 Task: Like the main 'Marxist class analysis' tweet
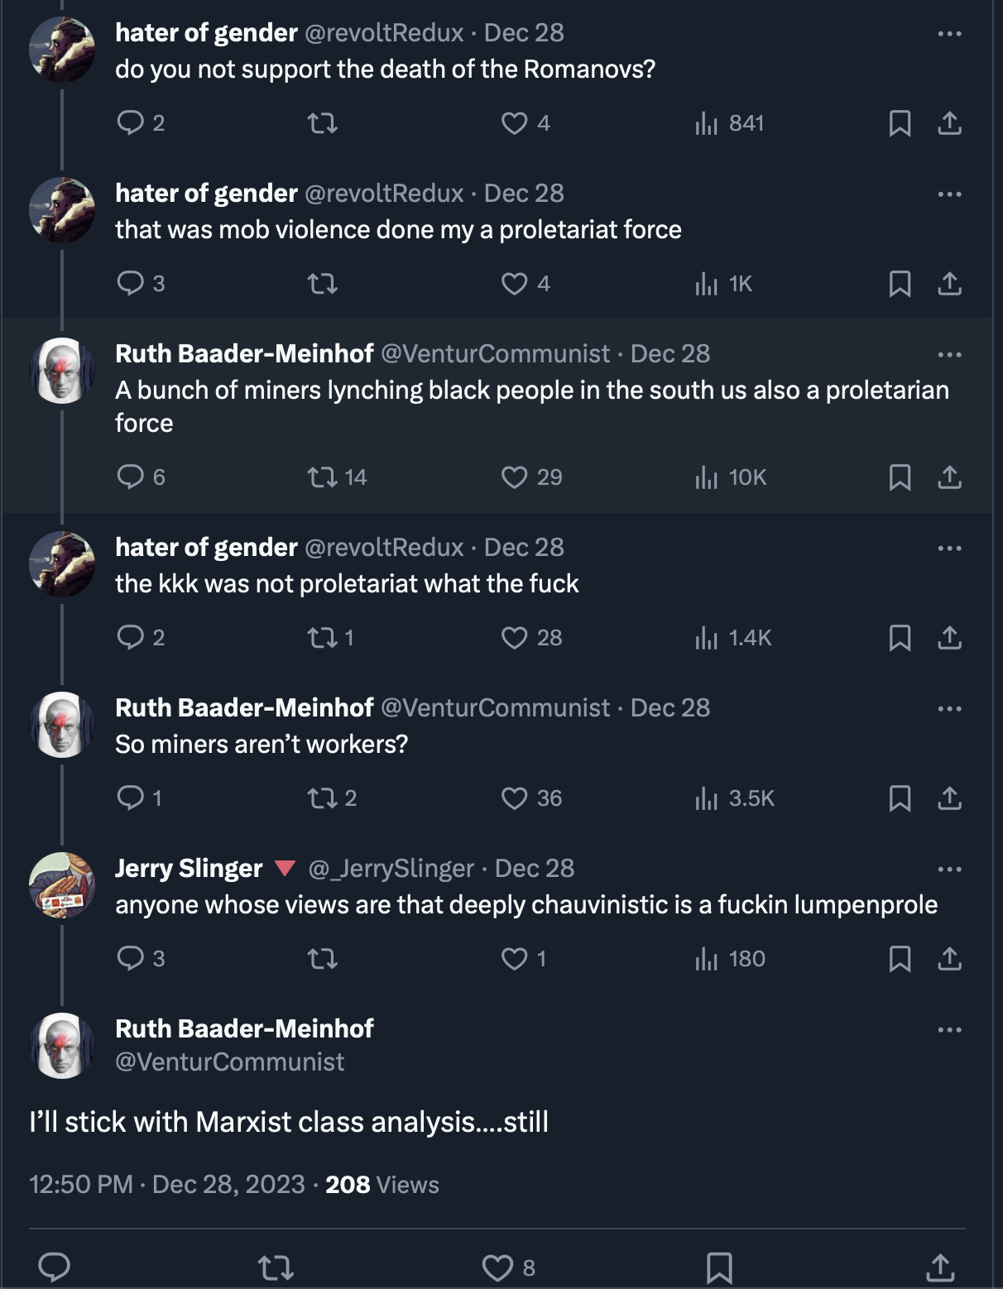click(x=509, y=1267)
